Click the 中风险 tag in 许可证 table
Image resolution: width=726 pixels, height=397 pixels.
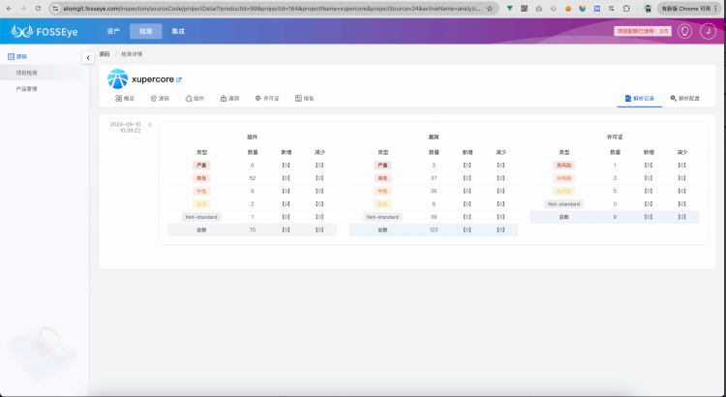563,178
